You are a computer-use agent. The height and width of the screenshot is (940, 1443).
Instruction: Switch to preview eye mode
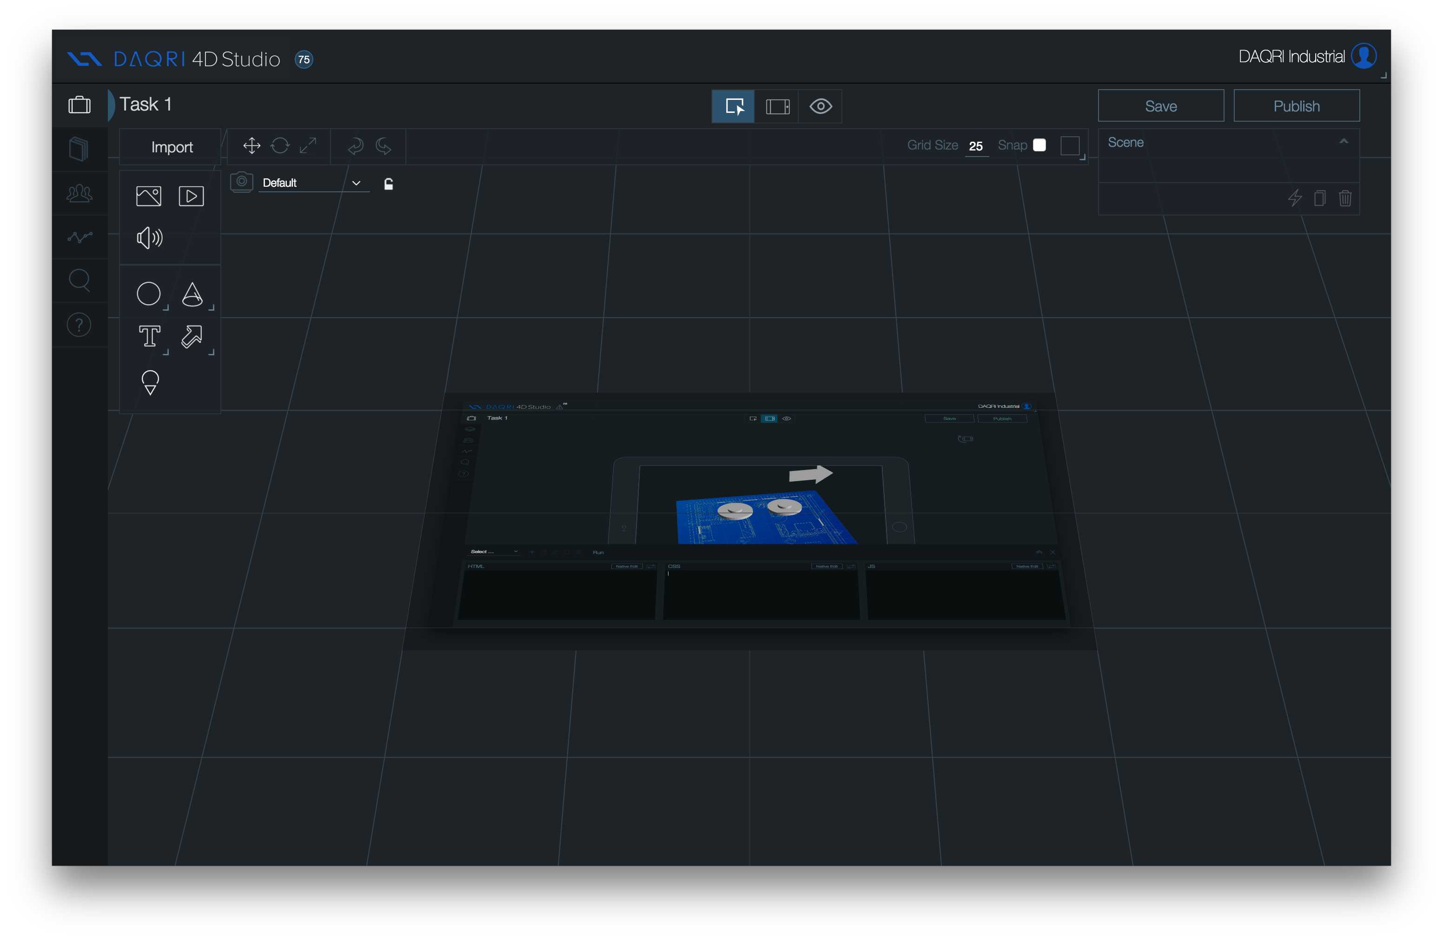point(821,107)
